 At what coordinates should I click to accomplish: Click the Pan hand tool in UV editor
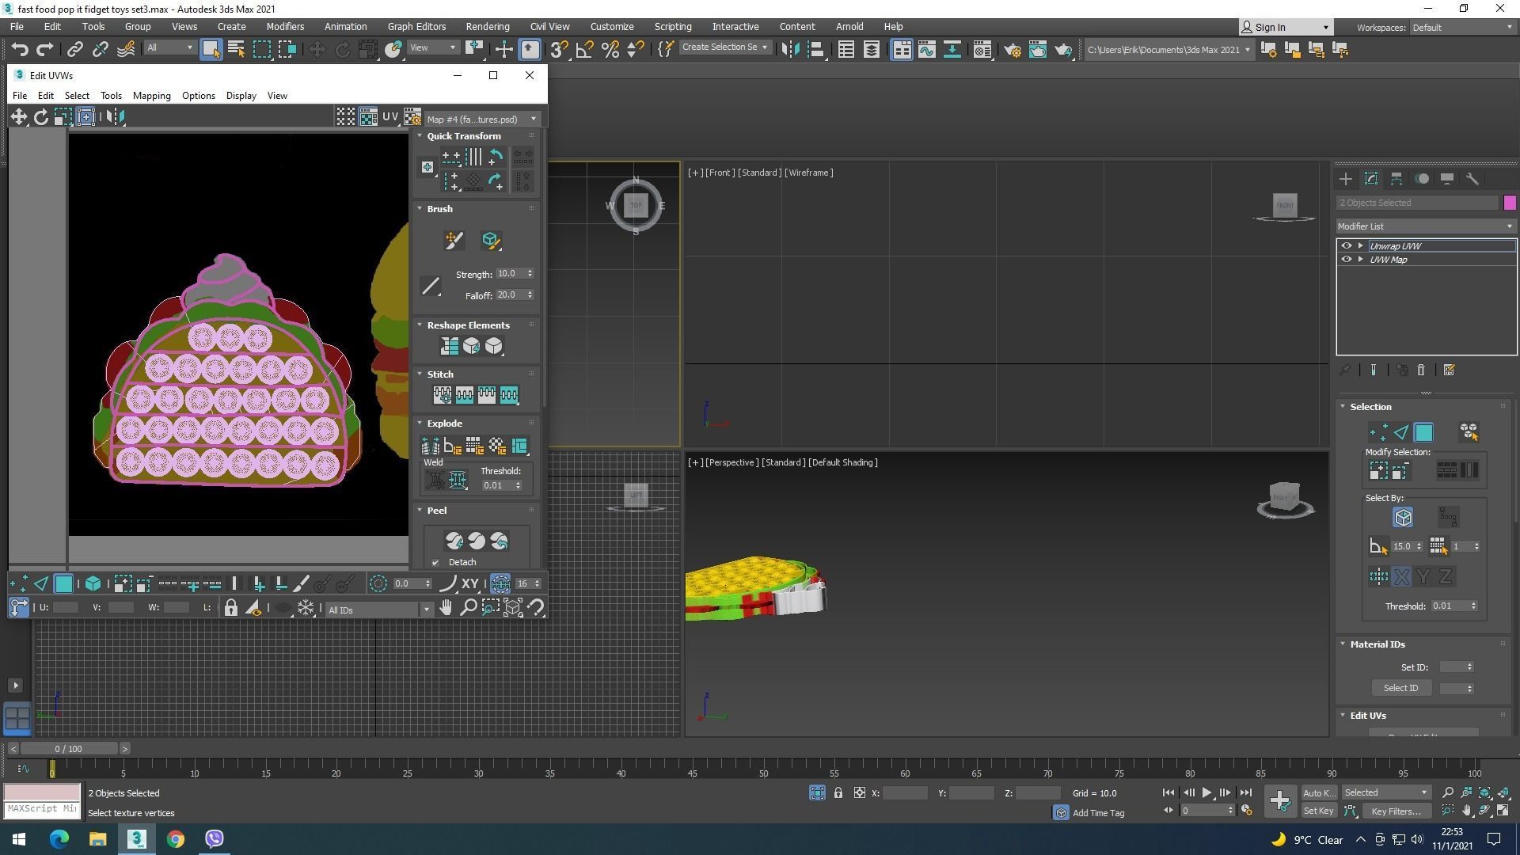(446, 608)
